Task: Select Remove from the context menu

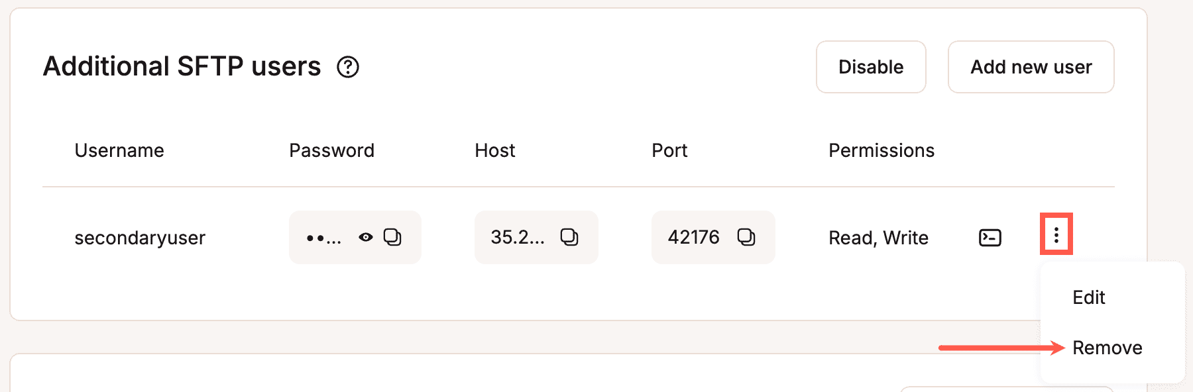Action: [1107, 347]
